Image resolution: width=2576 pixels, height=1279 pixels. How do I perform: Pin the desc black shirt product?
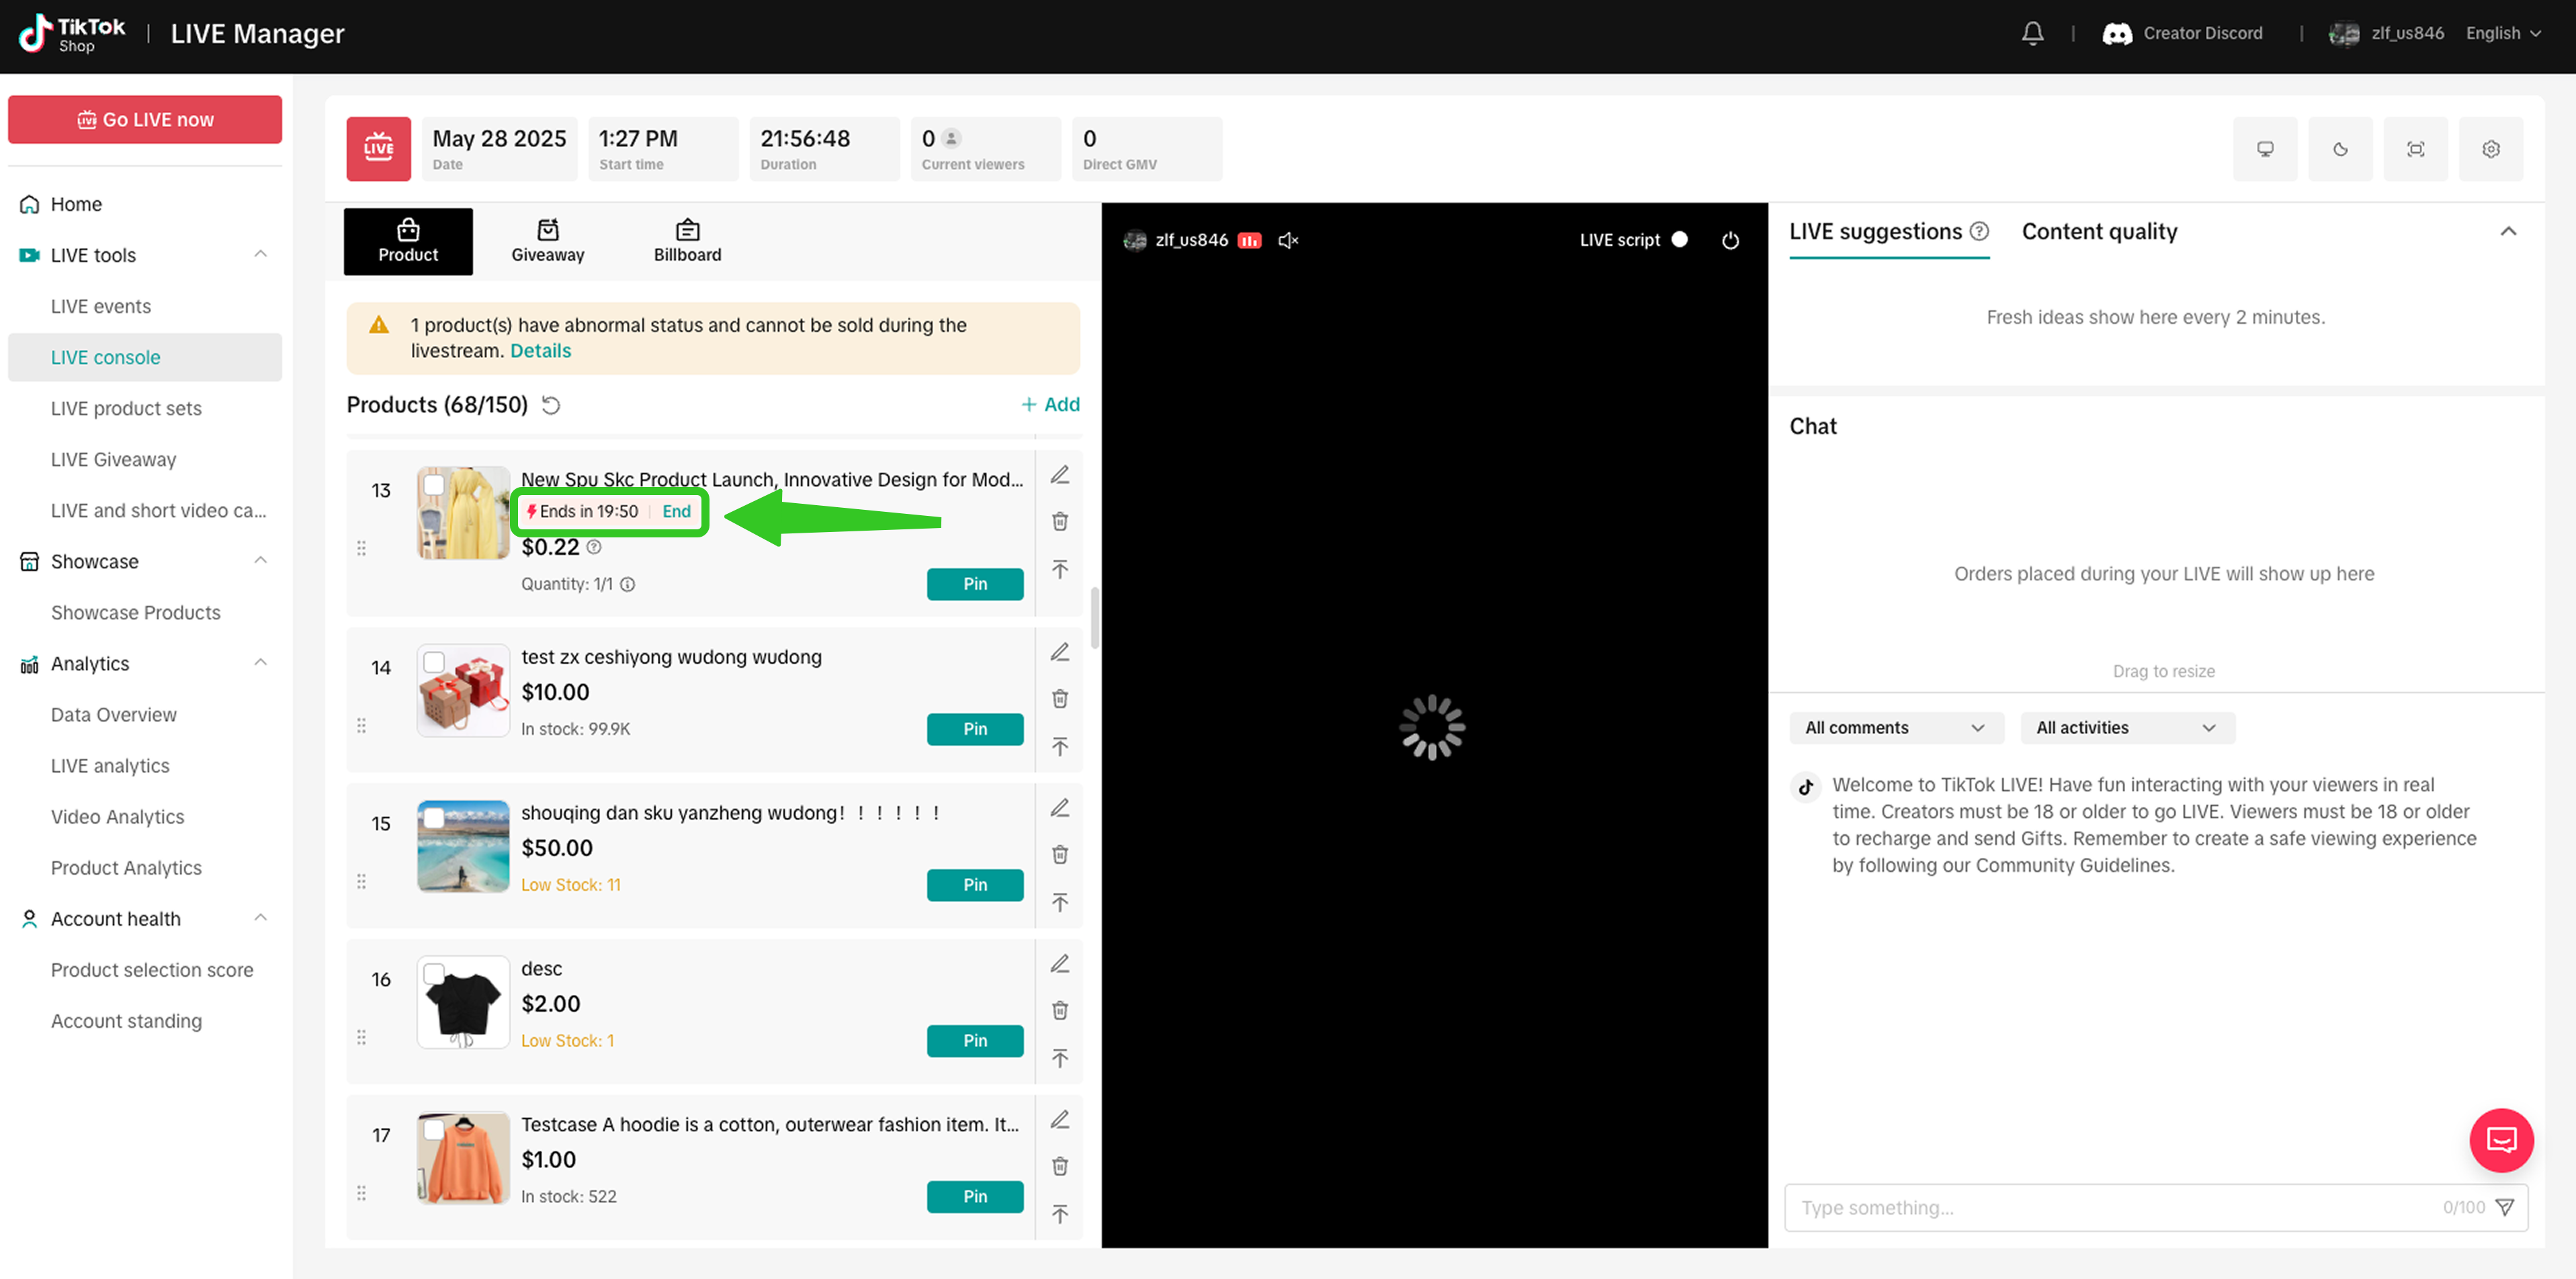tap(974, 1041)
